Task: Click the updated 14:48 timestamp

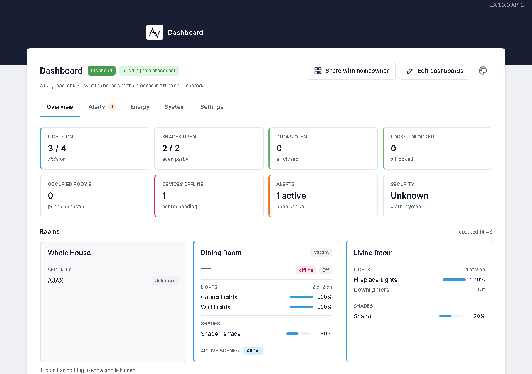Action: 475,232
